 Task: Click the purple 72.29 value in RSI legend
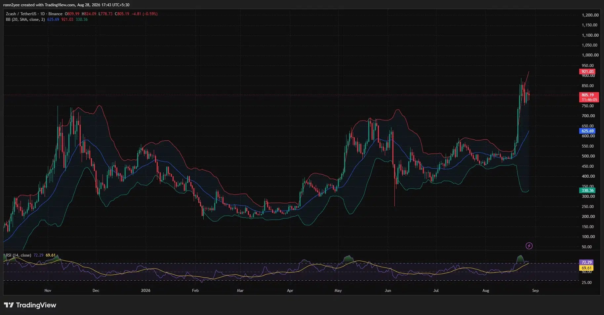38,255
